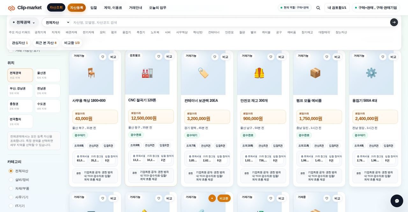Heart the 컨테이너 보관랙 20EA card
Image resolution: width=408 pixels, height=212 pixels.
point(215,57)
